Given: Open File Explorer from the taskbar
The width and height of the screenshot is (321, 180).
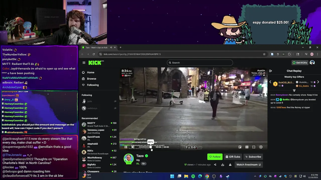Looking at the screenshot, I should [186, 176].
